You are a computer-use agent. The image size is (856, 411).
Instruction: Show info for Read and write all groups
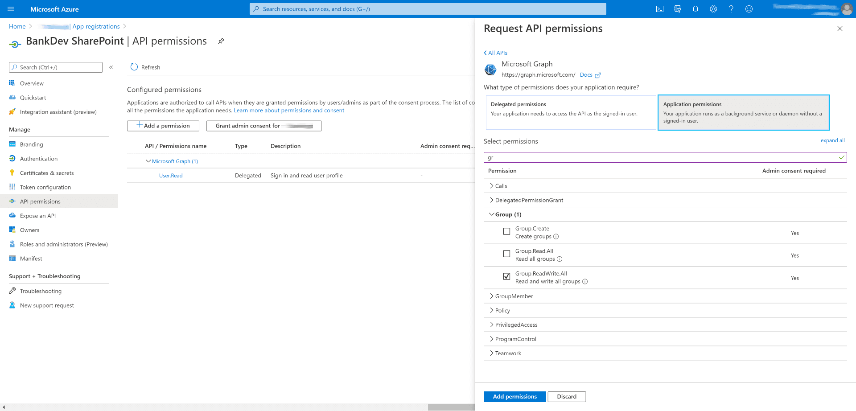coord(585,282)
